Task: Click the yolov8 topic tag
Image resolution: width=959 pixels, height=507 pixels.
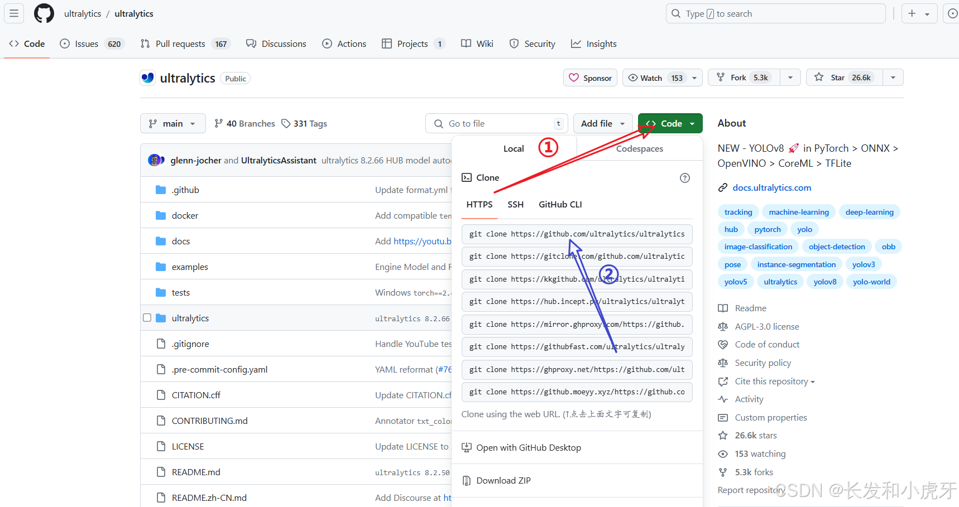Action: point(825,282)
